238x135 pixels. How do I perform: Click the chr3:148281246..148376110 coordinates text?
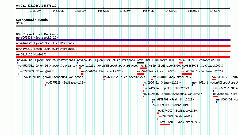36,6
